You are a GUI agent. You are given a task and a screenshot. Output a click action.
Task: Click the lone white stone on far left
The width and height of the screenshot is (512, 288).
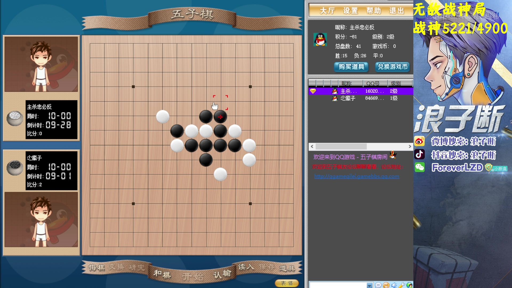163,117
